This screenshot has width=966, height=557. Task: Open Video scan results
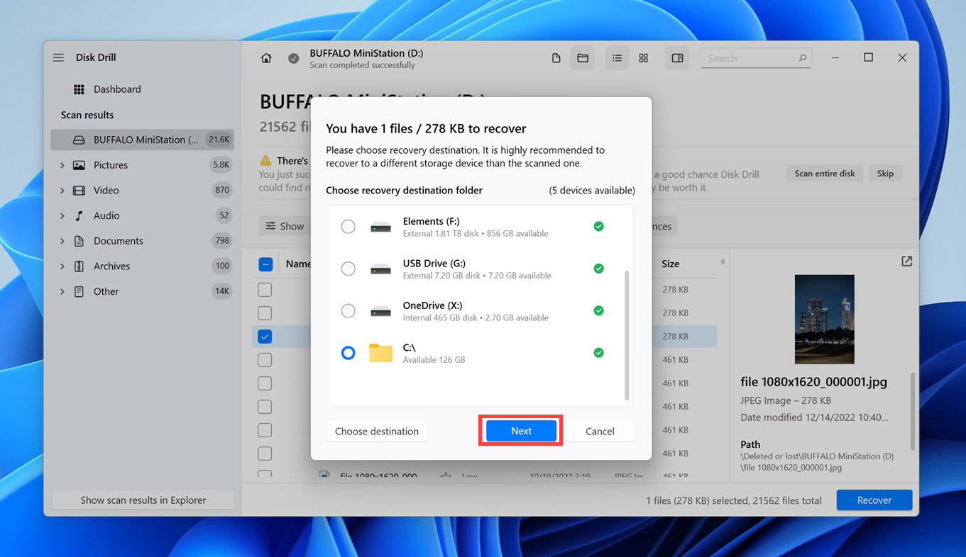(142, 190)
